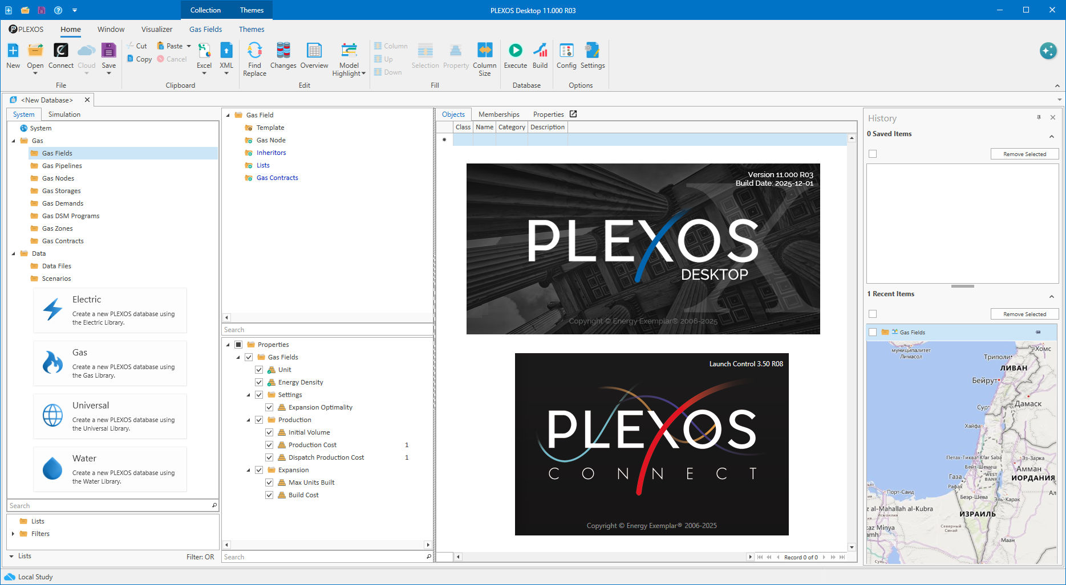Create a database with Electric library
Screen dimensions: 1066x585
coord(110,310)
